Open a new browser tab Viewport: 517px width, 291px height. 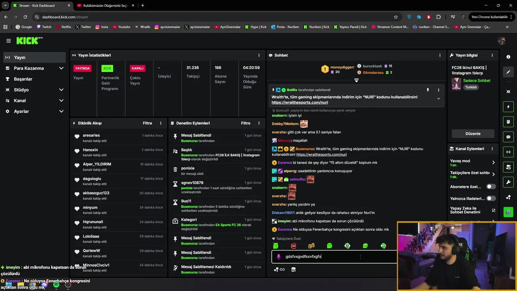[143, 5]
